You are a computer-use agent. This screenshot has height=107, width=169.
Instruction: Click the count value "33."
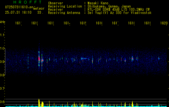[x=40, y=13]
